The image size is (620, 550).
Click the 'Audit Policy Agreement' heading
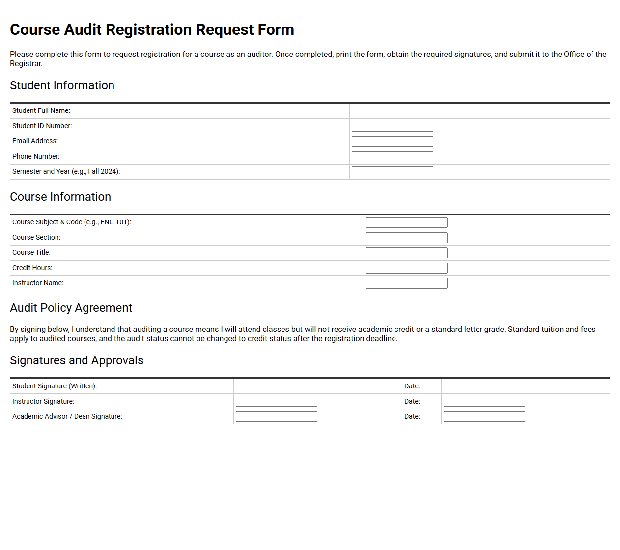click(x=71, y=308)
